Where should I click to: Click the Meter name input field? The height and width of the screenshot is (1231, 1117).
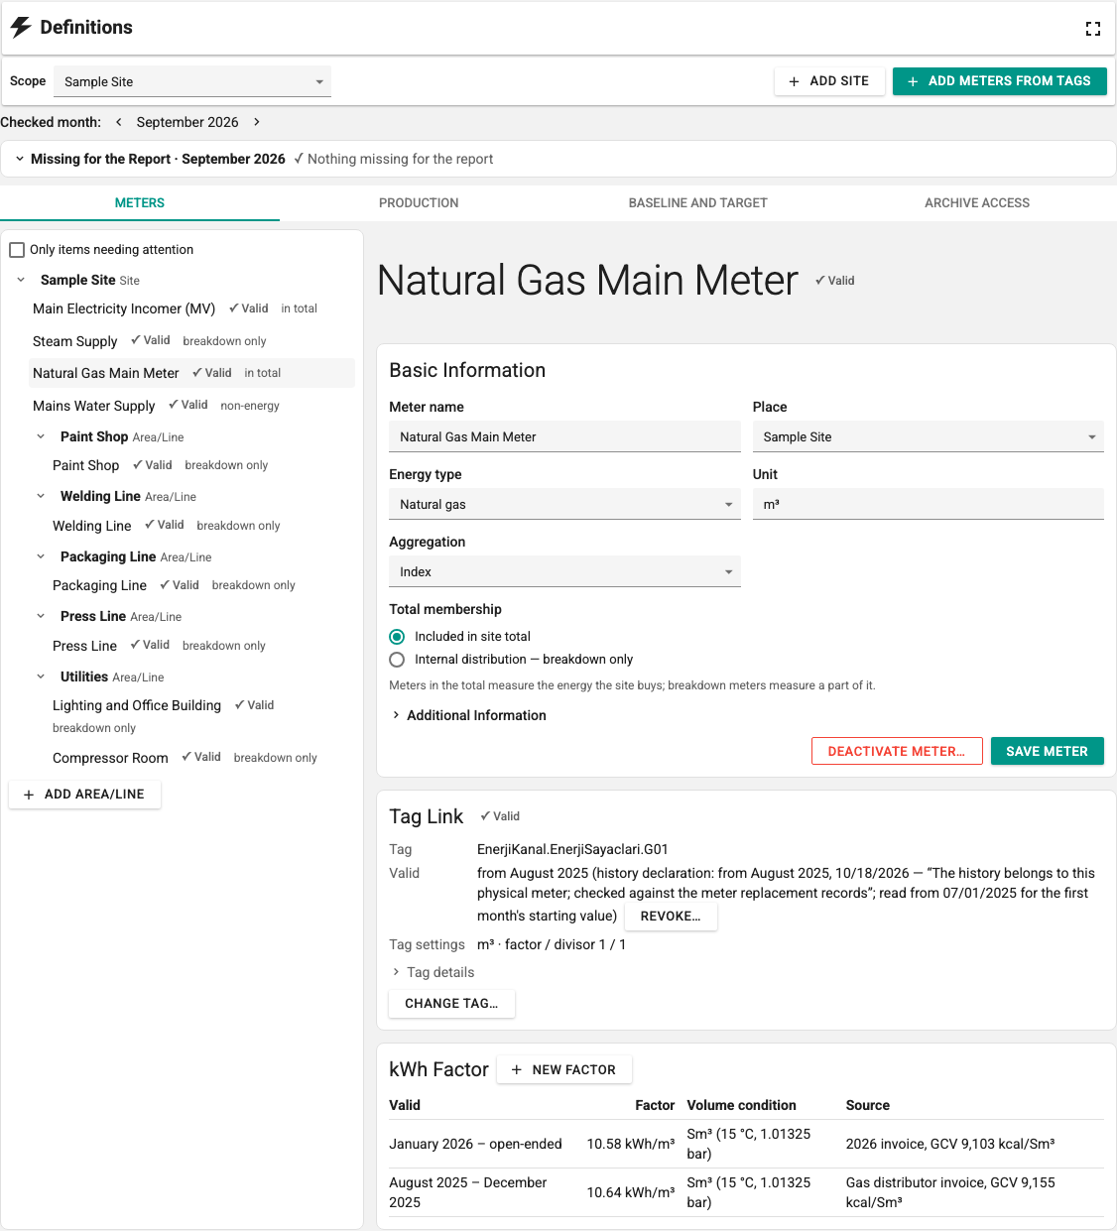(x=564, y=436)
